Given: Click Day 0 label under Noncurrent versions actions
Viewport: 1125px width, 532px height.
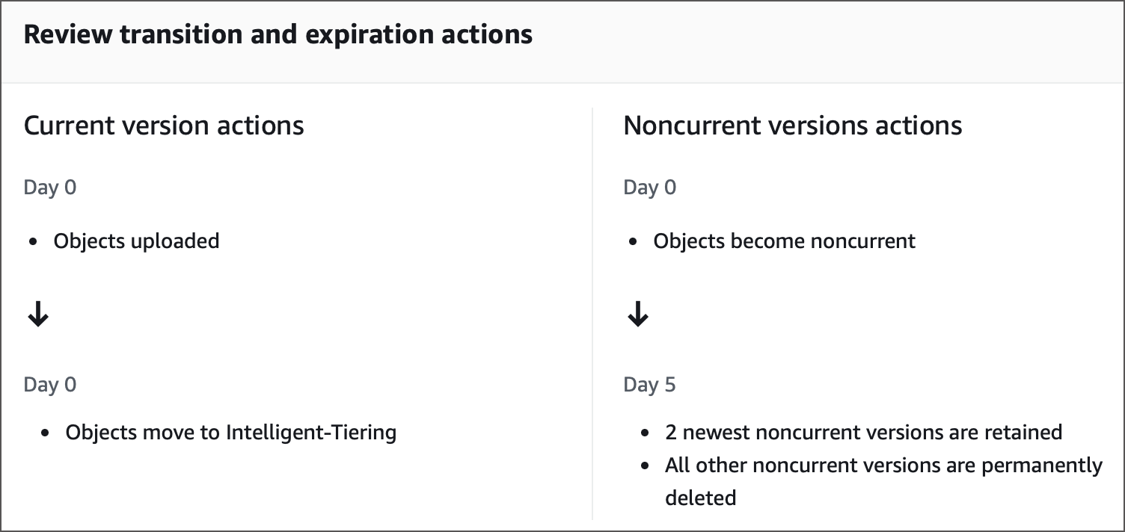Looking at the screenshot, I should point(649,187).
